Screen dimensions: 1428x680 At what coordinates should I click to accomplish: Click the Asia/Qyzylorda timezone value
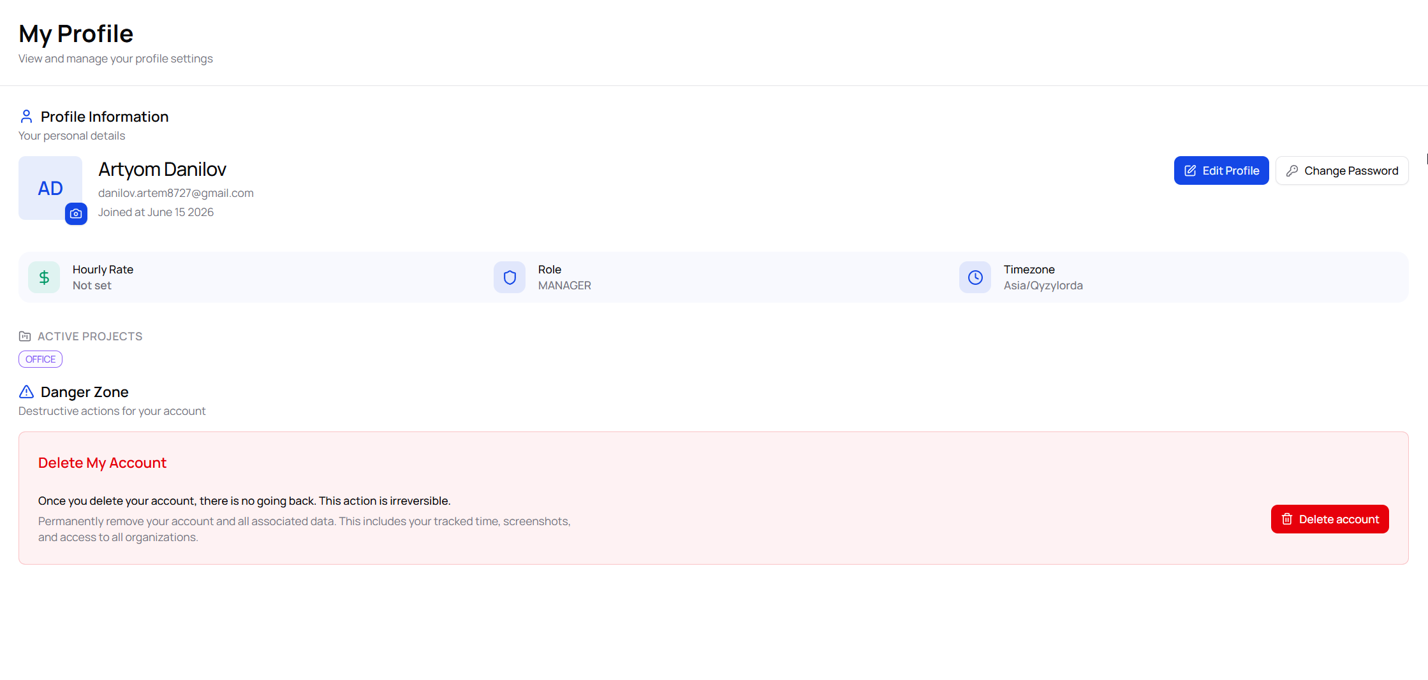[1043, 286]
